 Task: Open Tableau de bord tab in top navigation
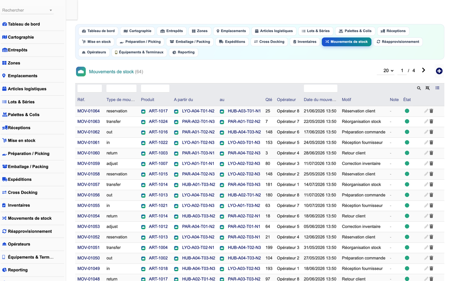98,31
